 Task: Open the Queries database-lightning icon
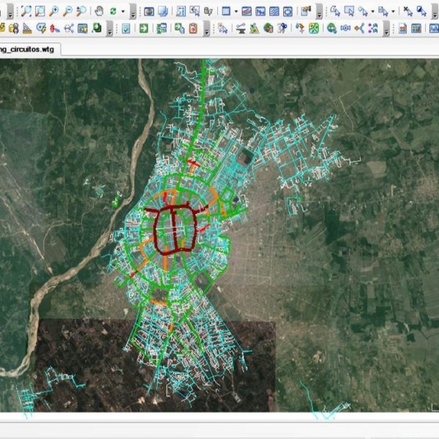click(x=209, y=12)
